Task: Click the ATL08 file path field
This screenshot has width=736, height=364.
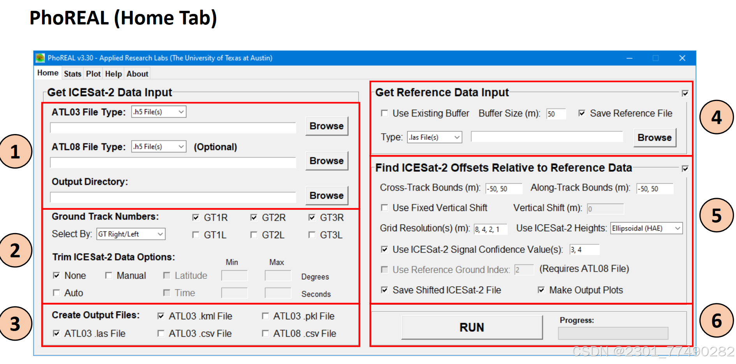Action: coord(173,162)
